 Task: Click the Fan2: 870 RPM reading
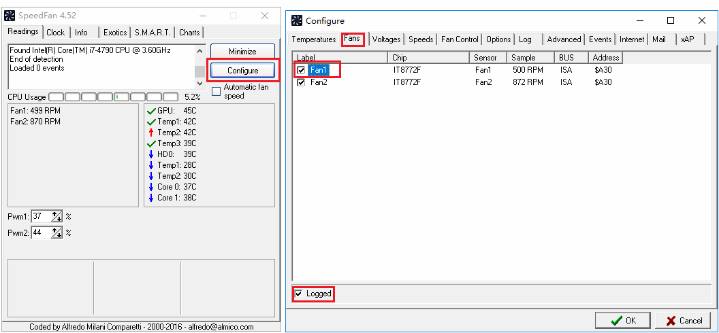pyautogui.click(x=35, y=122)
